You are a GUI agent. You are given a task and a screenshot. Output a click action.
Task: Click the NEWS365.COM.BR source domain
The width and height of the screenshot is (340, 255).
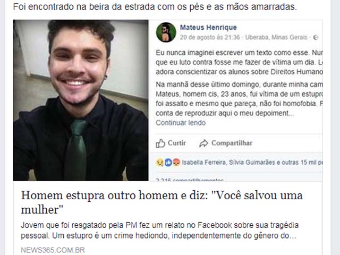53,250
